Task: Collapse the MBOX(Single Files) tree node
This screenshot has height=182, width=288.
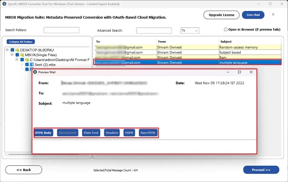Action: pos(12,54)
